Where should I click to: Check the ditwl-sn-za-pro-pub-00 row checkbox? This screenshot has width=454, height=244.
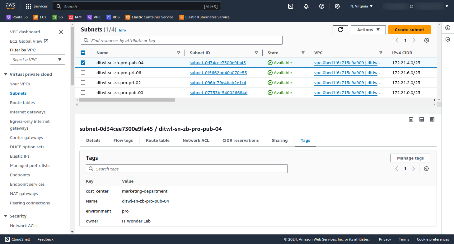point(83,93)
